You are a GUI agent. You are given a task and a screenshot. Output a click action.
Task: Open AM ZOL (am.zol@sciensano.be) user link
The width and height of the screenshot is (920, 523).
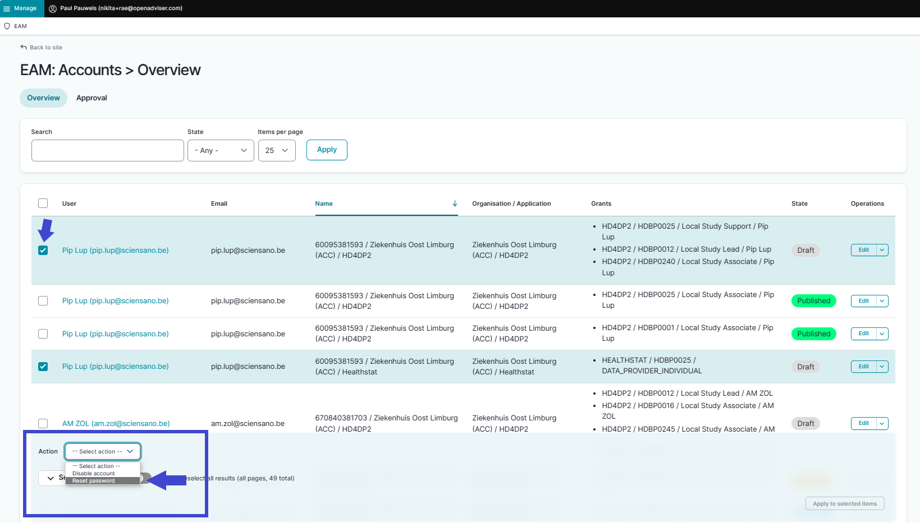116,424
